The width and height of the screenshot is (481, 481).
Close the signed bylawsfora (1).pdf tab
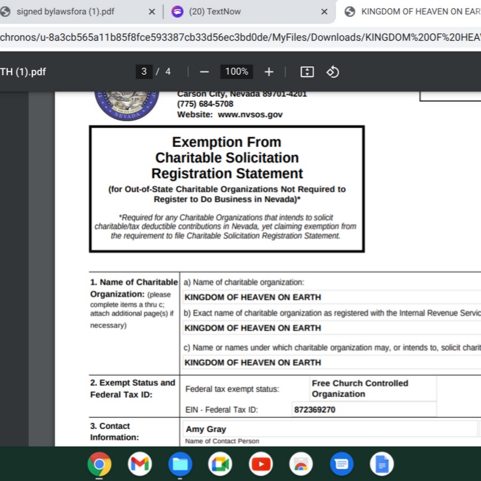152,12
